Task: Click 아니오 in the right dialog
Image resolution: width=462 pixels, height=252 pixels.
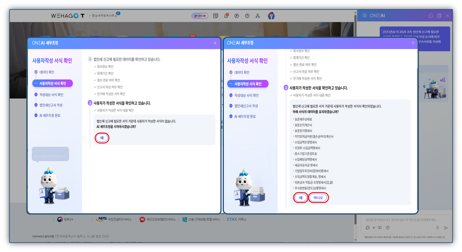Action: coord(318,198)
